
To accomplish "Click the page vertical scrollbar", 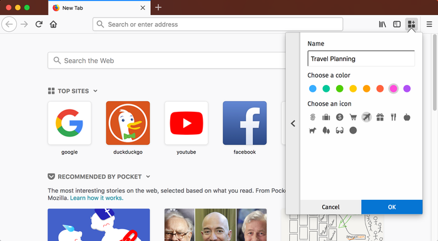I will [x=435, y=72].
